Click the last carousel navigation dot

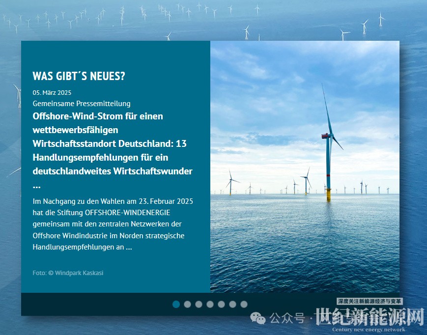point(244,305)
